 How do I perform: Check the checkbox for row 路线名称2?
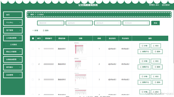click(33, 64)
